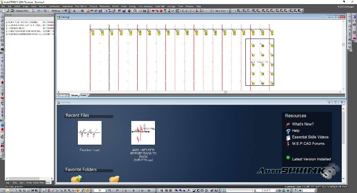Switch to the Model tab in Drawing1
Image resolution: width=357 pixels, height=193 pixels.
(x=74, y=95)
